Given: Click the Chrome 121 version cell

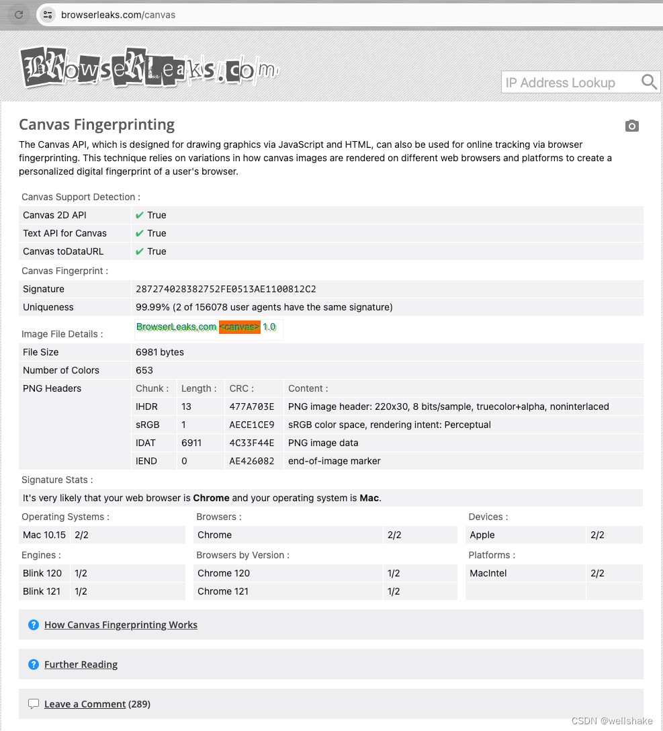Looking at the screenshot, I should coord(288,591).
